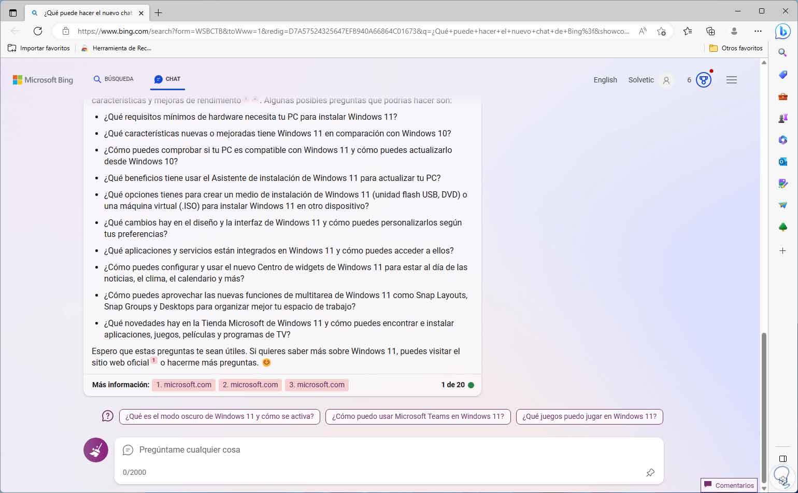Open the Bing sidebar discover icon
Image resolution: width=798 pixels, height=493 pixels.
click(782, 31)
